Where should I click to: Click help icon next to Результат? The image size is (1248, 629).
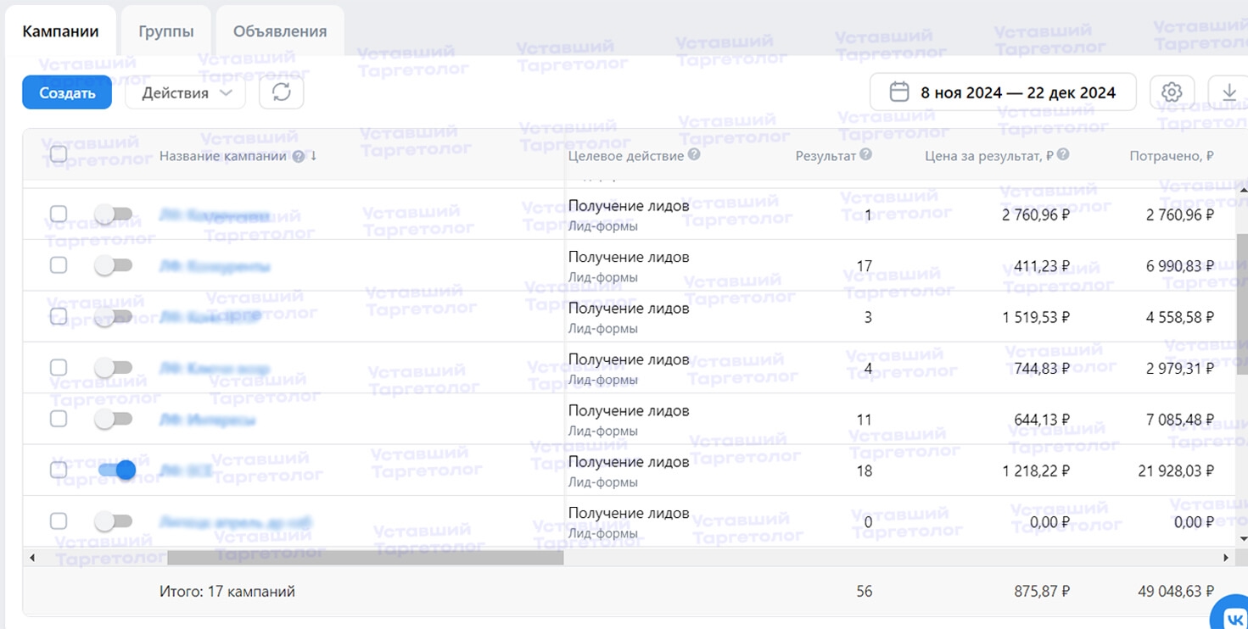tap(865, 155)
